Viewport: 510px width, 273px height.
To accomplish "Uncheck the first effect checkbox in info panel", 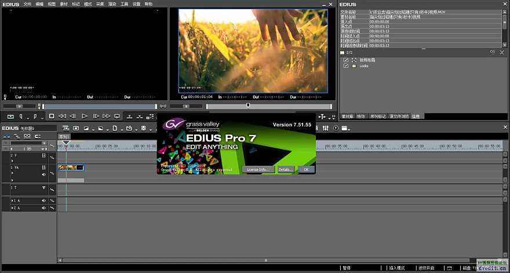I will (346, 60).
